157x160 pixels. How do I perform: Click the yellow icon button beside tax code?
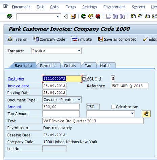(x=146, y=113)
